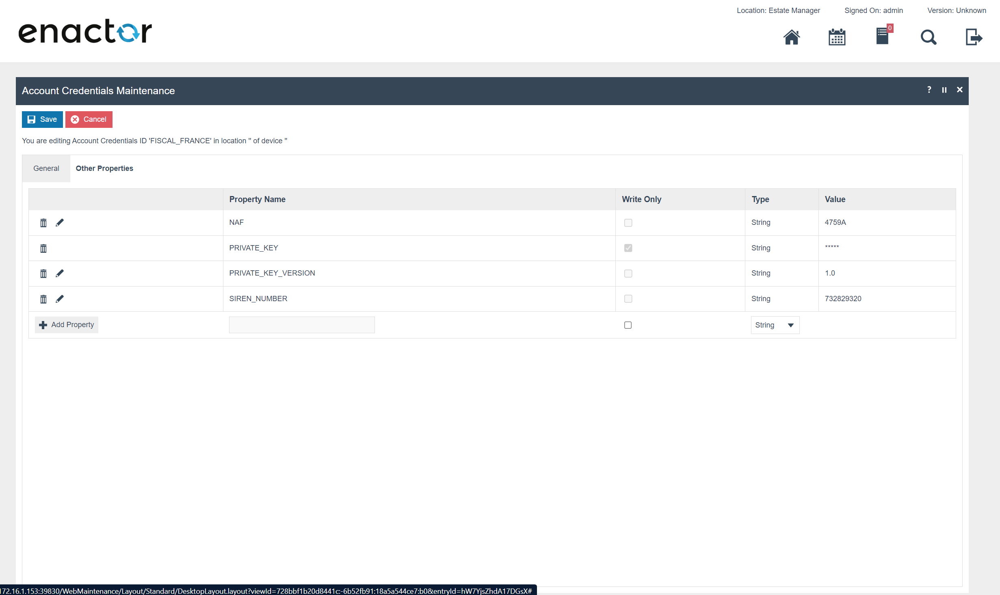This screenshot has height=595, width=1000.
Task: Edit the PRIVATE_KEY_VERSION property
Action: pos(60,273)
